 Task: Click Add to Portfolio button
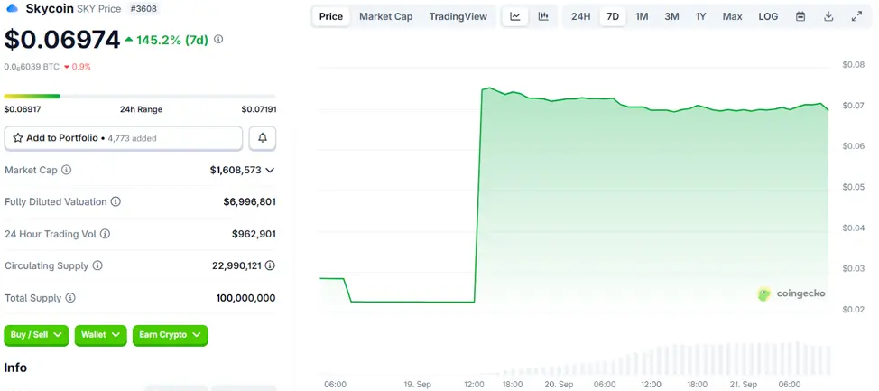click(x=124, y=138)
